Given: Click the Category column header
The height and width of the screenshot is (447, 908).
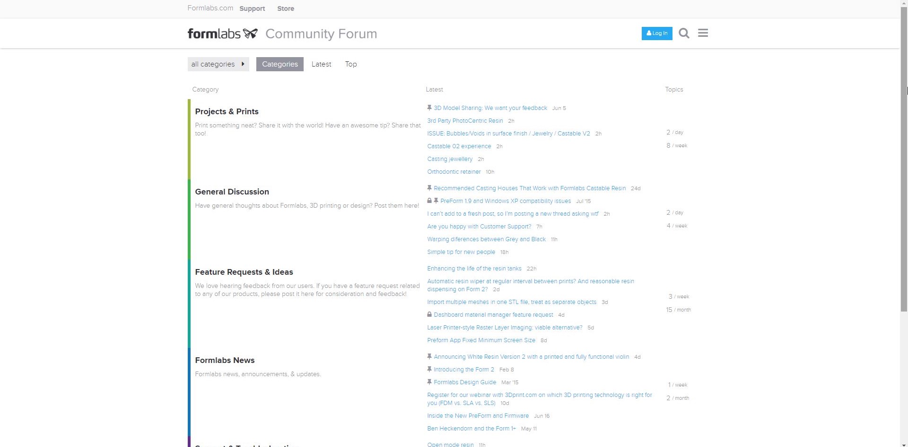Looking at the screenshot, I should (205, 90).
